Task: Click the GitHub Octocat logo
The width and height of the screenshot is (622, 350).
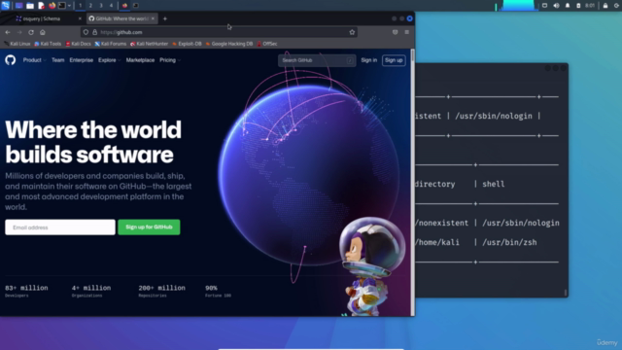Action: click(x=11, y=60)
